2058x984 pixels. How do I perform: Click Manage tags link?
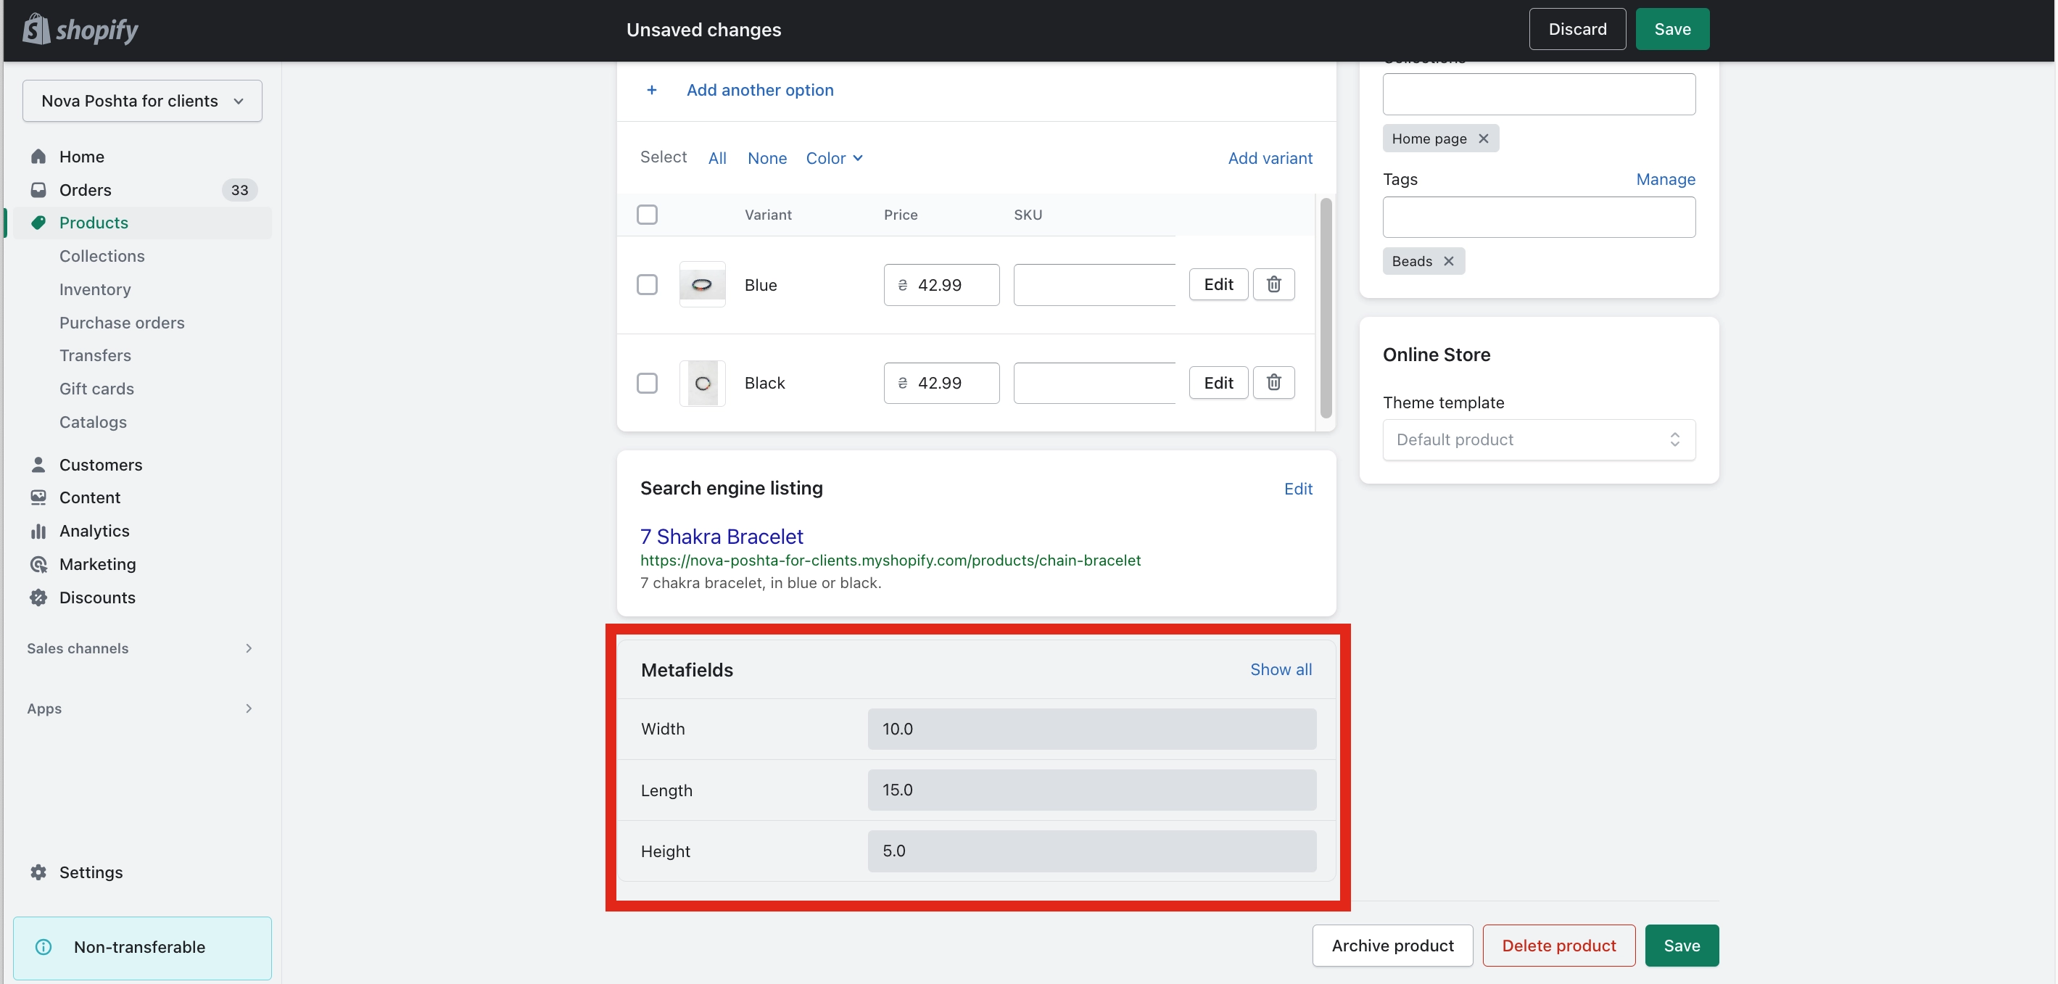tap(1666, 179)
